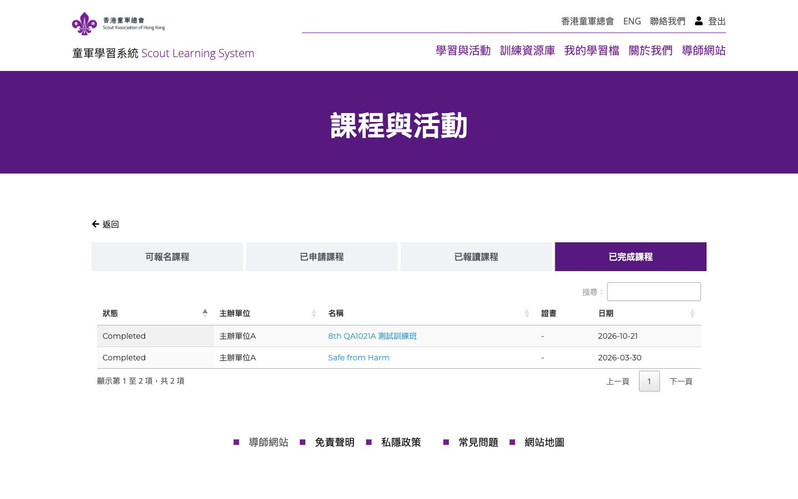This screenshot has width=798, height=499.
Task: Click the Completed status in Safe from Harm row
Action: [x=124, y=358]
